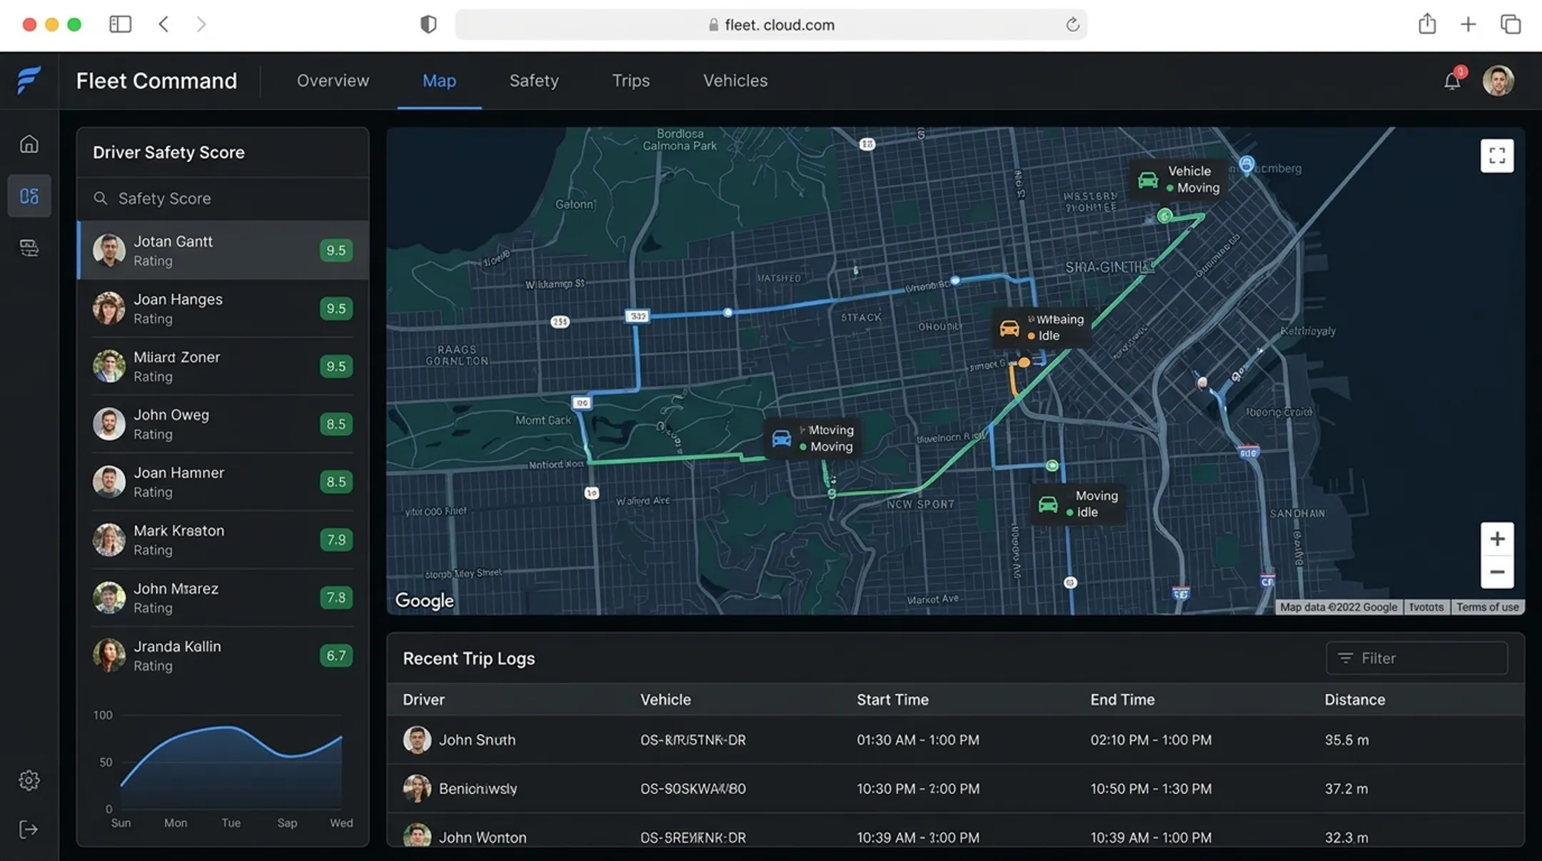Switch to the Trips tab
This screenshot has height=861, width=1542.
tap(630, 81)
